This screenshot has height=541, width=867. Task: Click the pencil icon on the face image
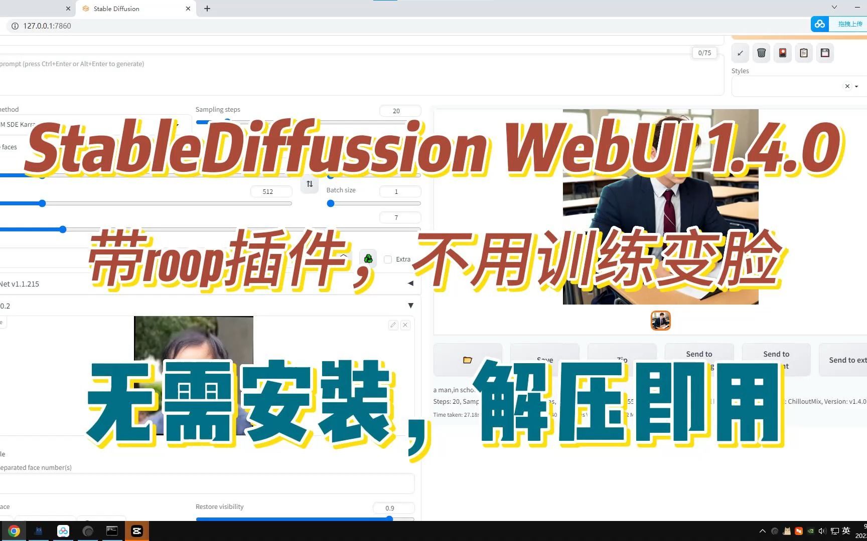[x=393, y=325]
